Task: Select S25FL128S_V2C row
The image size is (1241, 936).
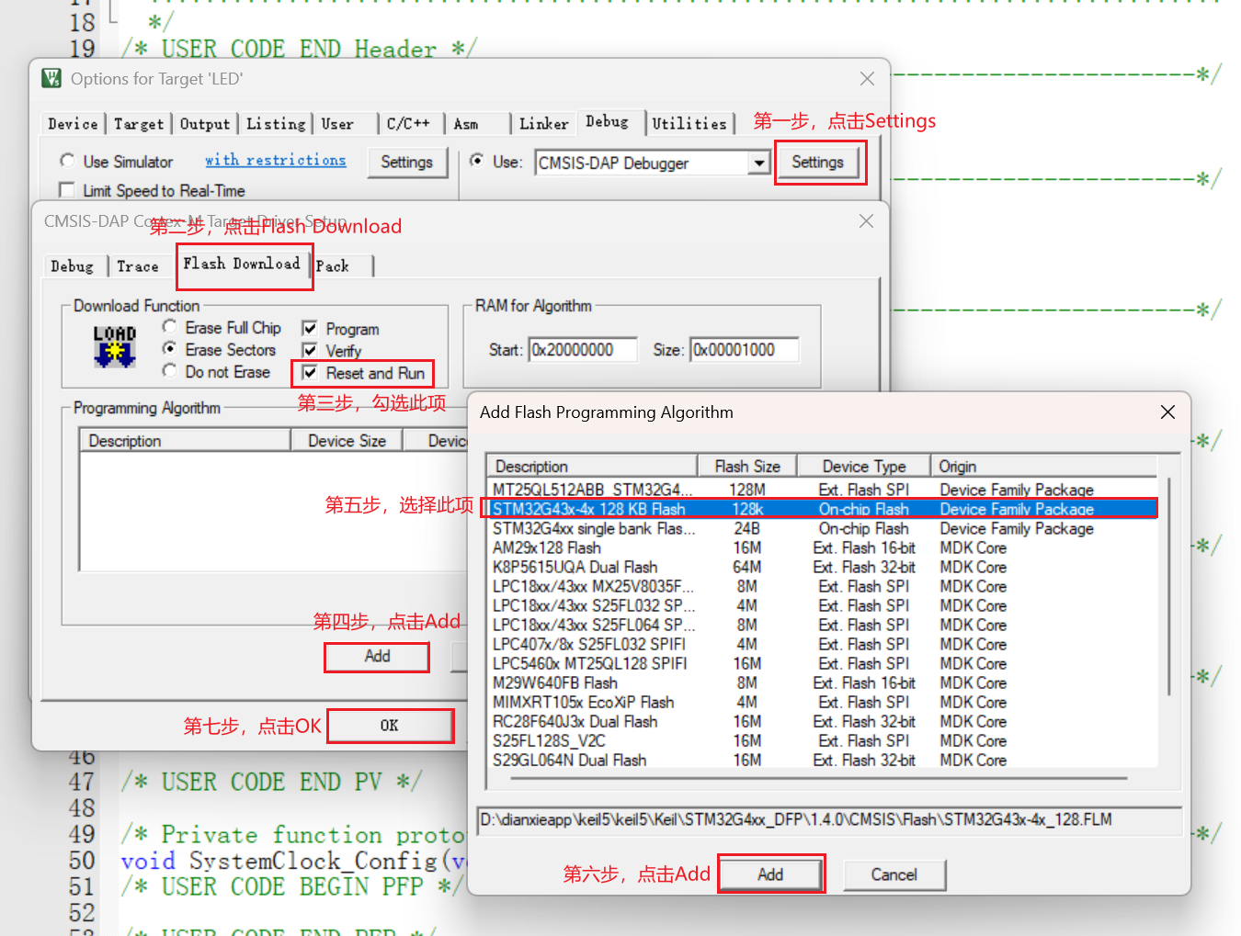Action: point(822,740)
